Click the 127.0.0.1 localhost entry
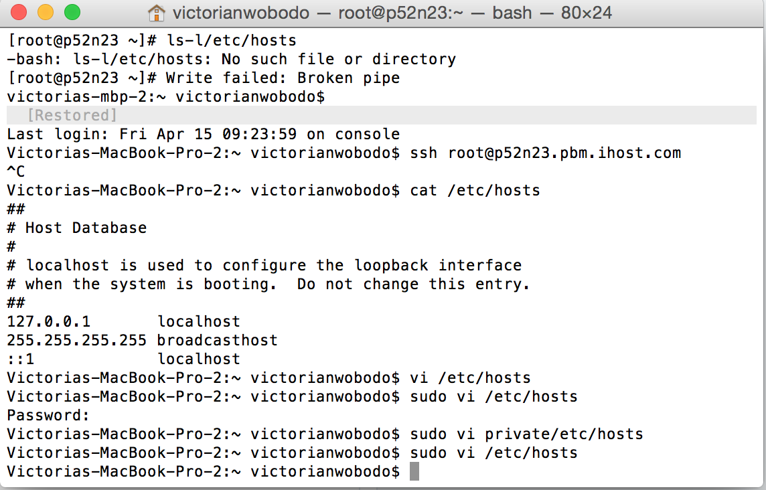The image size is (766, 490). (123, 321)
